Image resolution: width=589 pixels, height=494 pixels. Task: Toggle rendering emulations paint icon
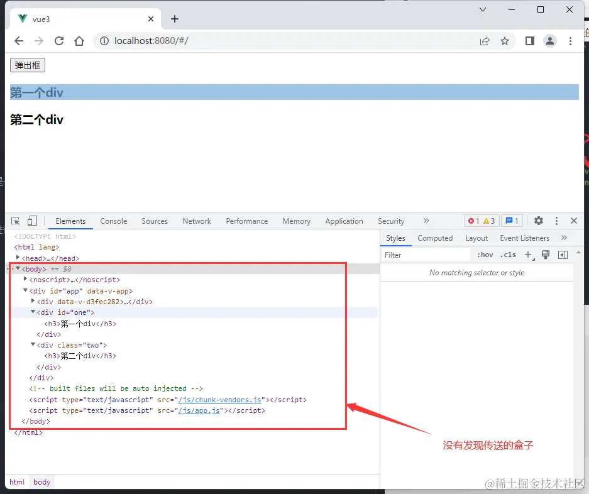tap(546, 255)
